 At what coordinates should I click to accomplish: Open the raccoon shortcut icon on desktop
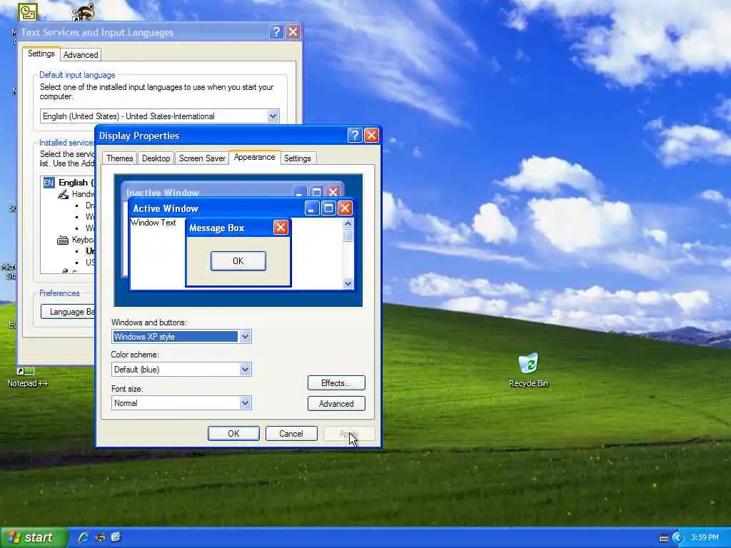tap(83, 11)
